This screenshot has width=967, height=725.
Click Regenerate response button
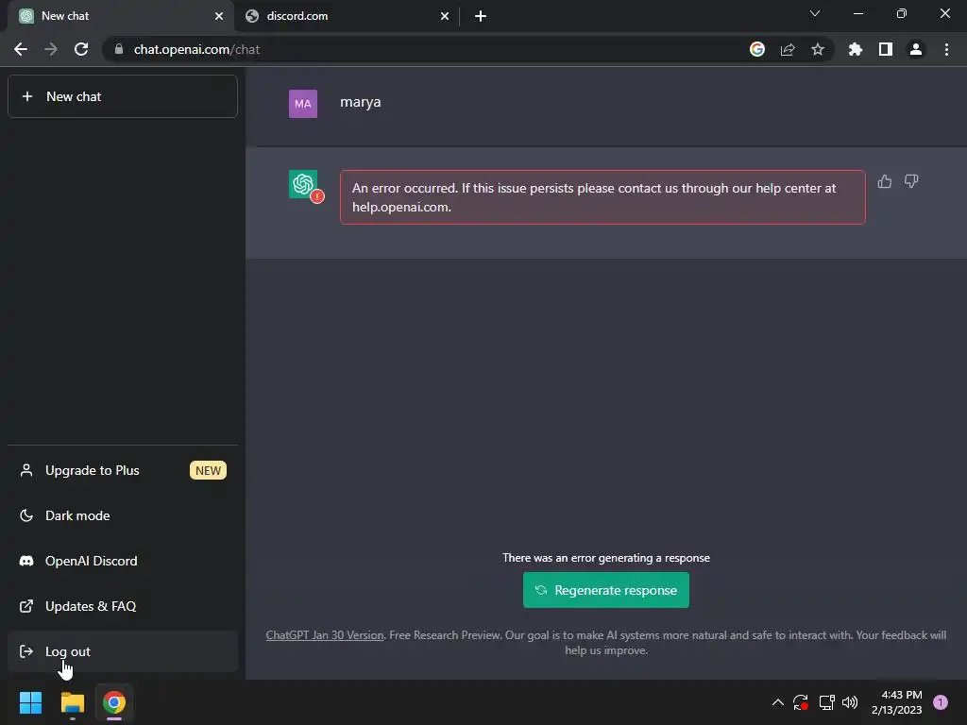click(x=605, y=590)
